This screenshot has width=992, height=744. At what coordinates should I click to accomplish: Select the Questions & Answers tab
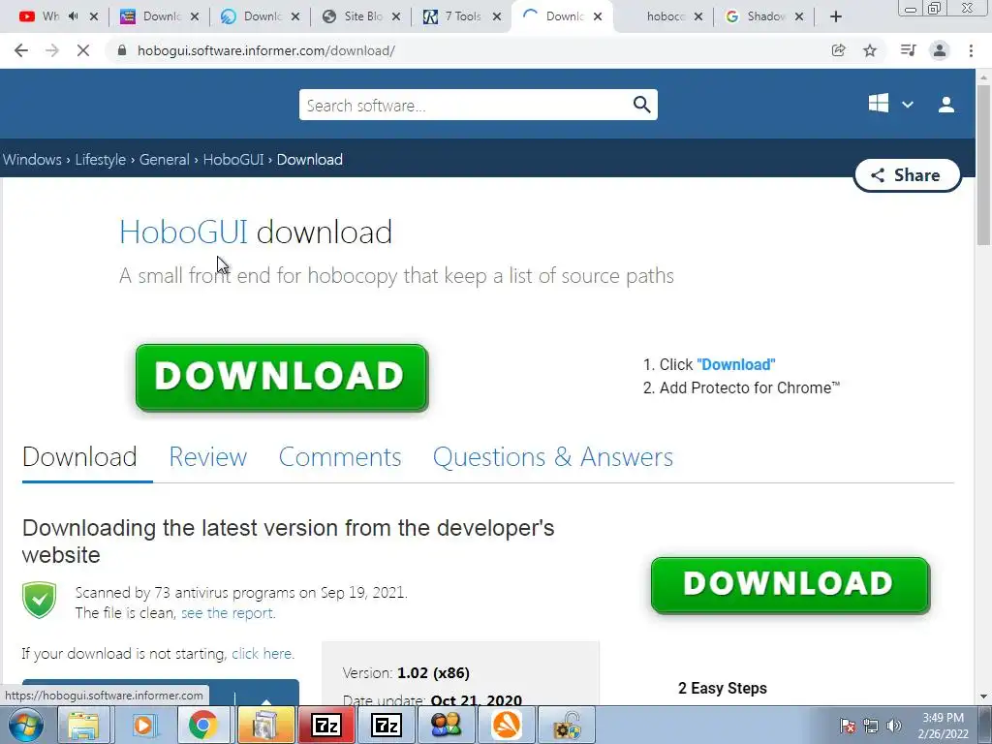[x=553, y=457]
